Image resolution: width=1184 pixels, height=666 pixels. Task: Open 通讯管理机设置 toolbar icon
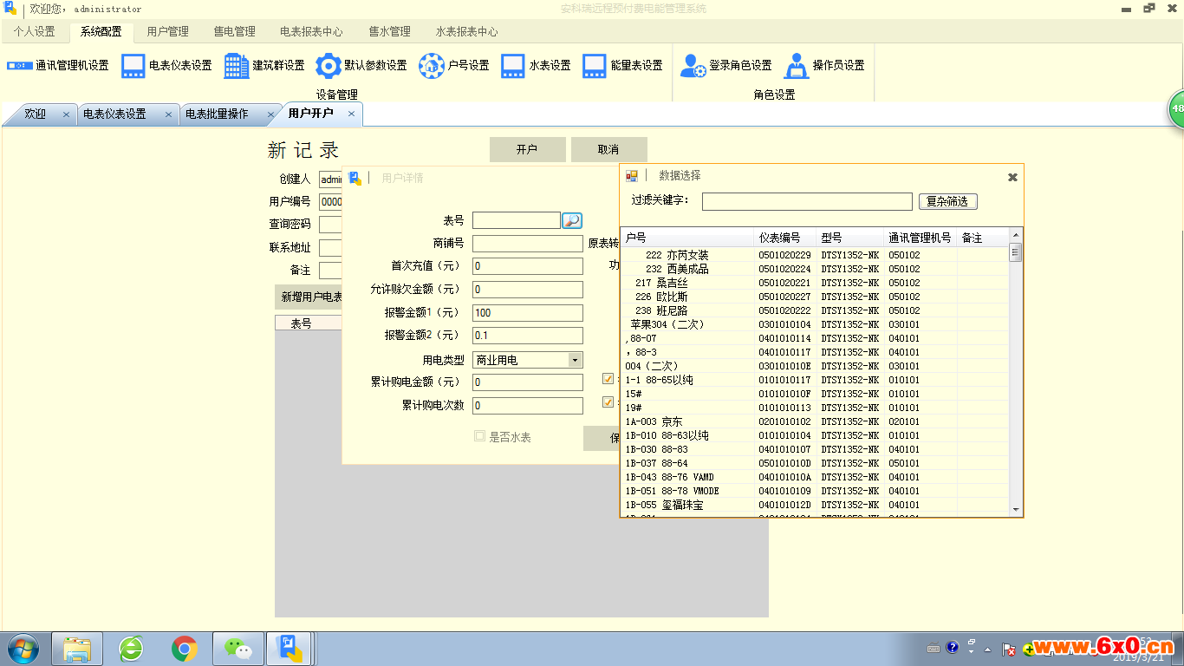pyautogui.click(x=20, y=66)
